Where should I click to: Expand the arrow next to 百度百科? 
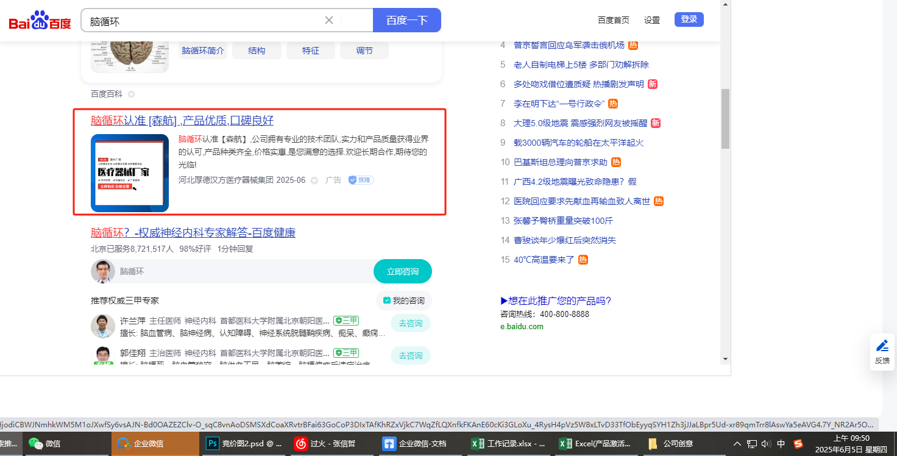[x=131, y=94]
